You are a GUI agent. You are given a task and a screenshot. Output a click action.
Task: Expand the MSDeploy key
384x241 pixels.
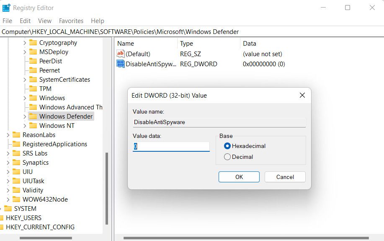pos(25,52)
